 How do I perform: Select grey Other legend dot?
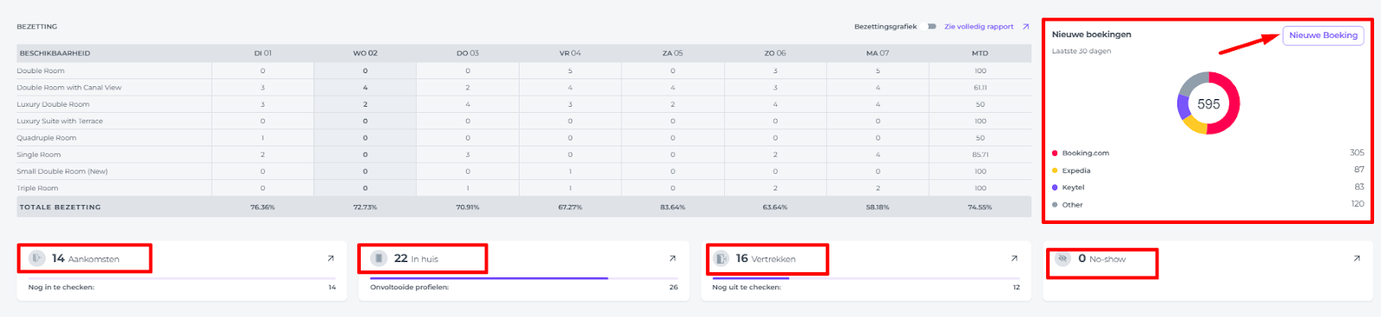coord(1055,205)
